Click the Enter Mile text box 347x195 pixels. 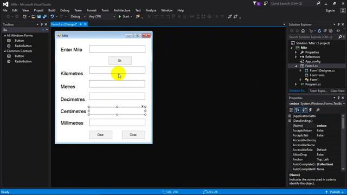click(117, 49)
